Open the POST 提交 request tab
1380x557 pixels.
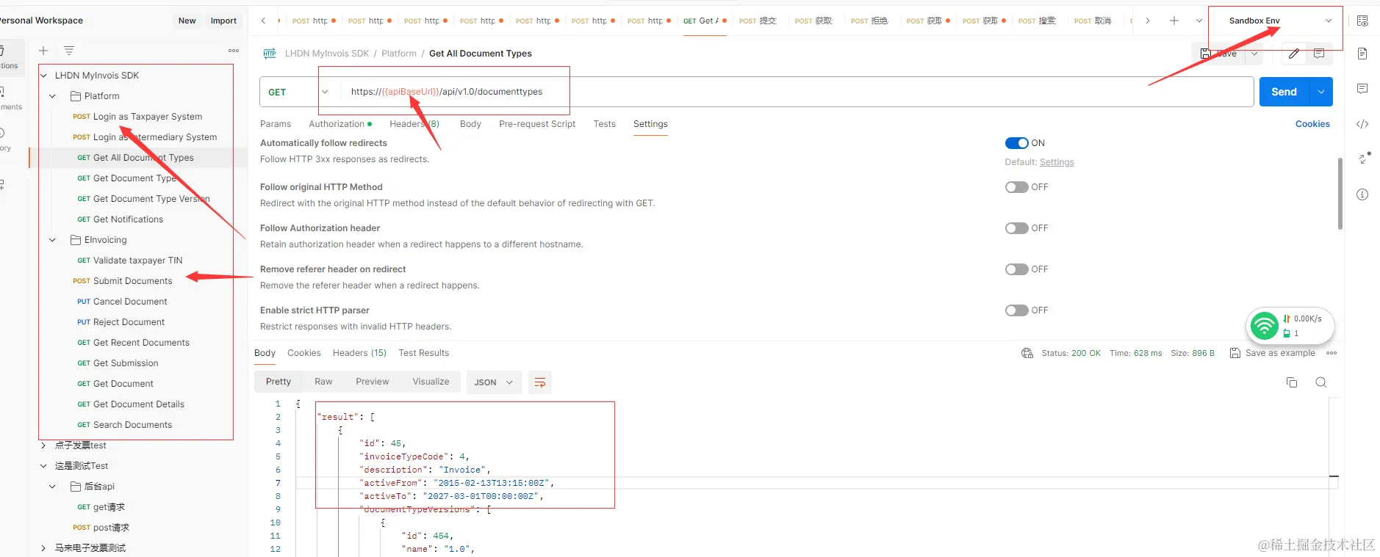click(758, 21)
